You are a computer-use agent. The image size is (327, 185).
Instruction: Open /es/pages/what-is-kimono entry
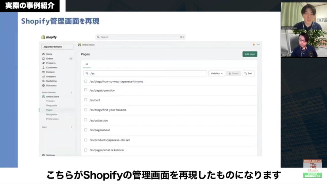107,150
